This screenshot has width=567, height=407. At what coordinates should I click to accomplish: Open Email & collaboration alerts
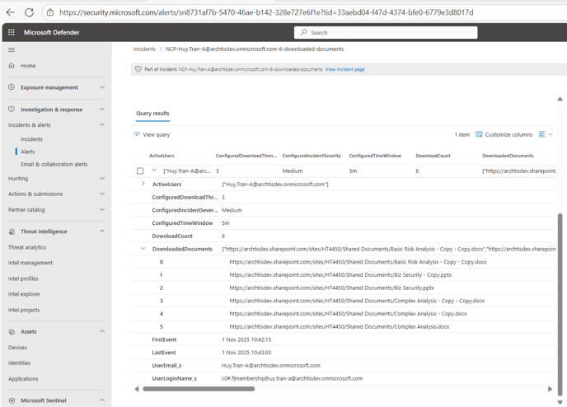[54, 164]
